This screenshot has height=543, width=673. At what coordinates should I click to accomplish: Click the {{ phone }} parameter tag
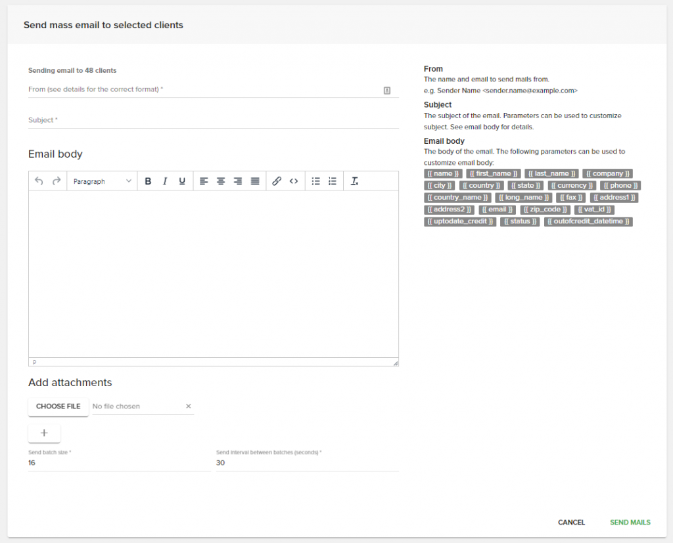(x=620, y=185)
